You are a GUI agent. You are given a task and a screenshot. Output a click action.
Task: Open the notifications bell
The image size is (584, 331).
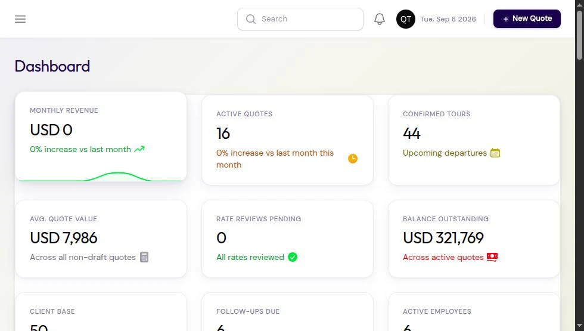pyautogui.click(x=379, y=19)
